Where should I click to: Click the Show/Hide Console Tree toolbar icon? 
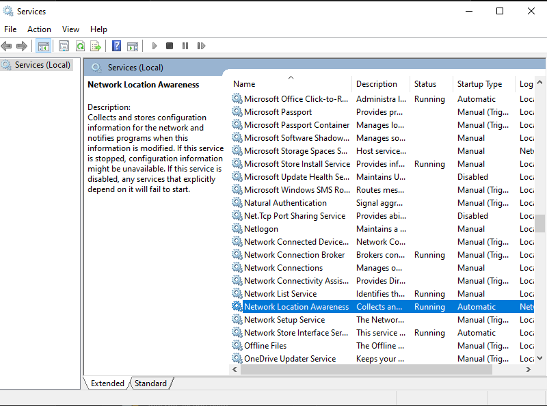[x=44, y=46]
